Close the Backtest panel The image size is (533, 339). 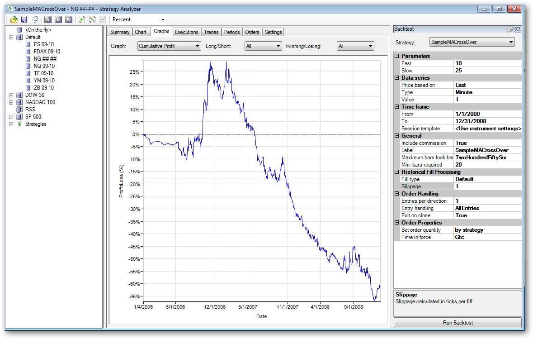(518, 29)
